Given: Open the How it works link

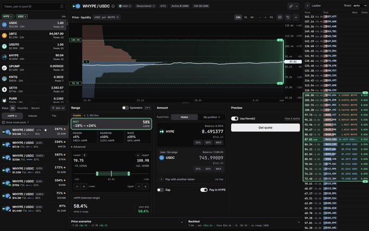Looking at the screenshot, I should pos(292,118).
